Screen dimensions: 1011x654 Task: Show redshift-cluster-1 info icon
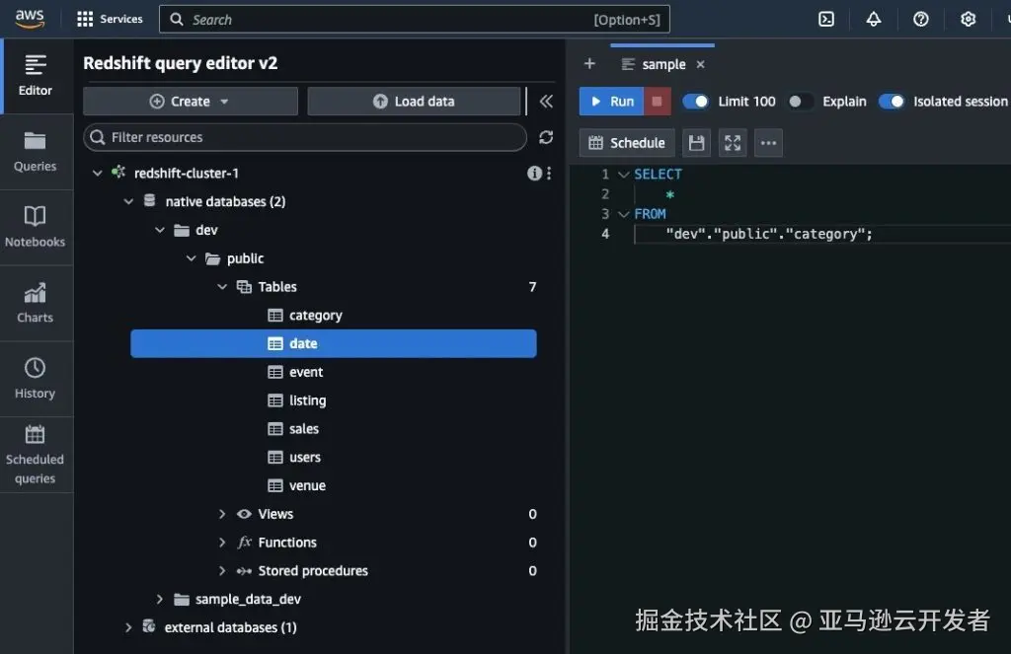pos(534,173)
